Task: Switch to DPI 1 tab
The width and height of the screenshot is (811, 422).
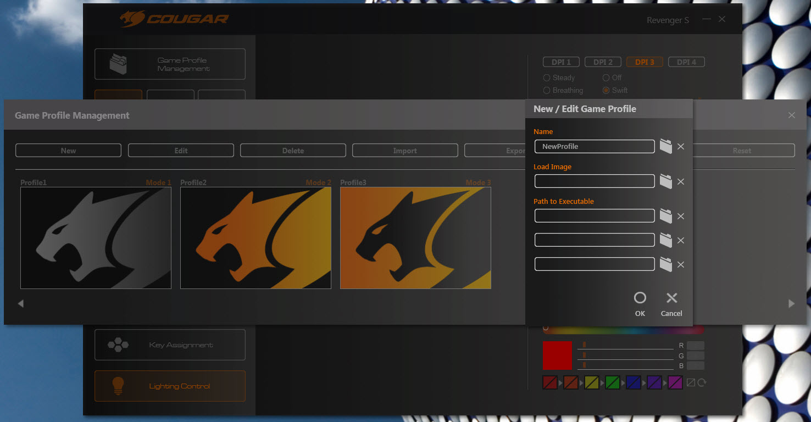Action: point(561,62)
